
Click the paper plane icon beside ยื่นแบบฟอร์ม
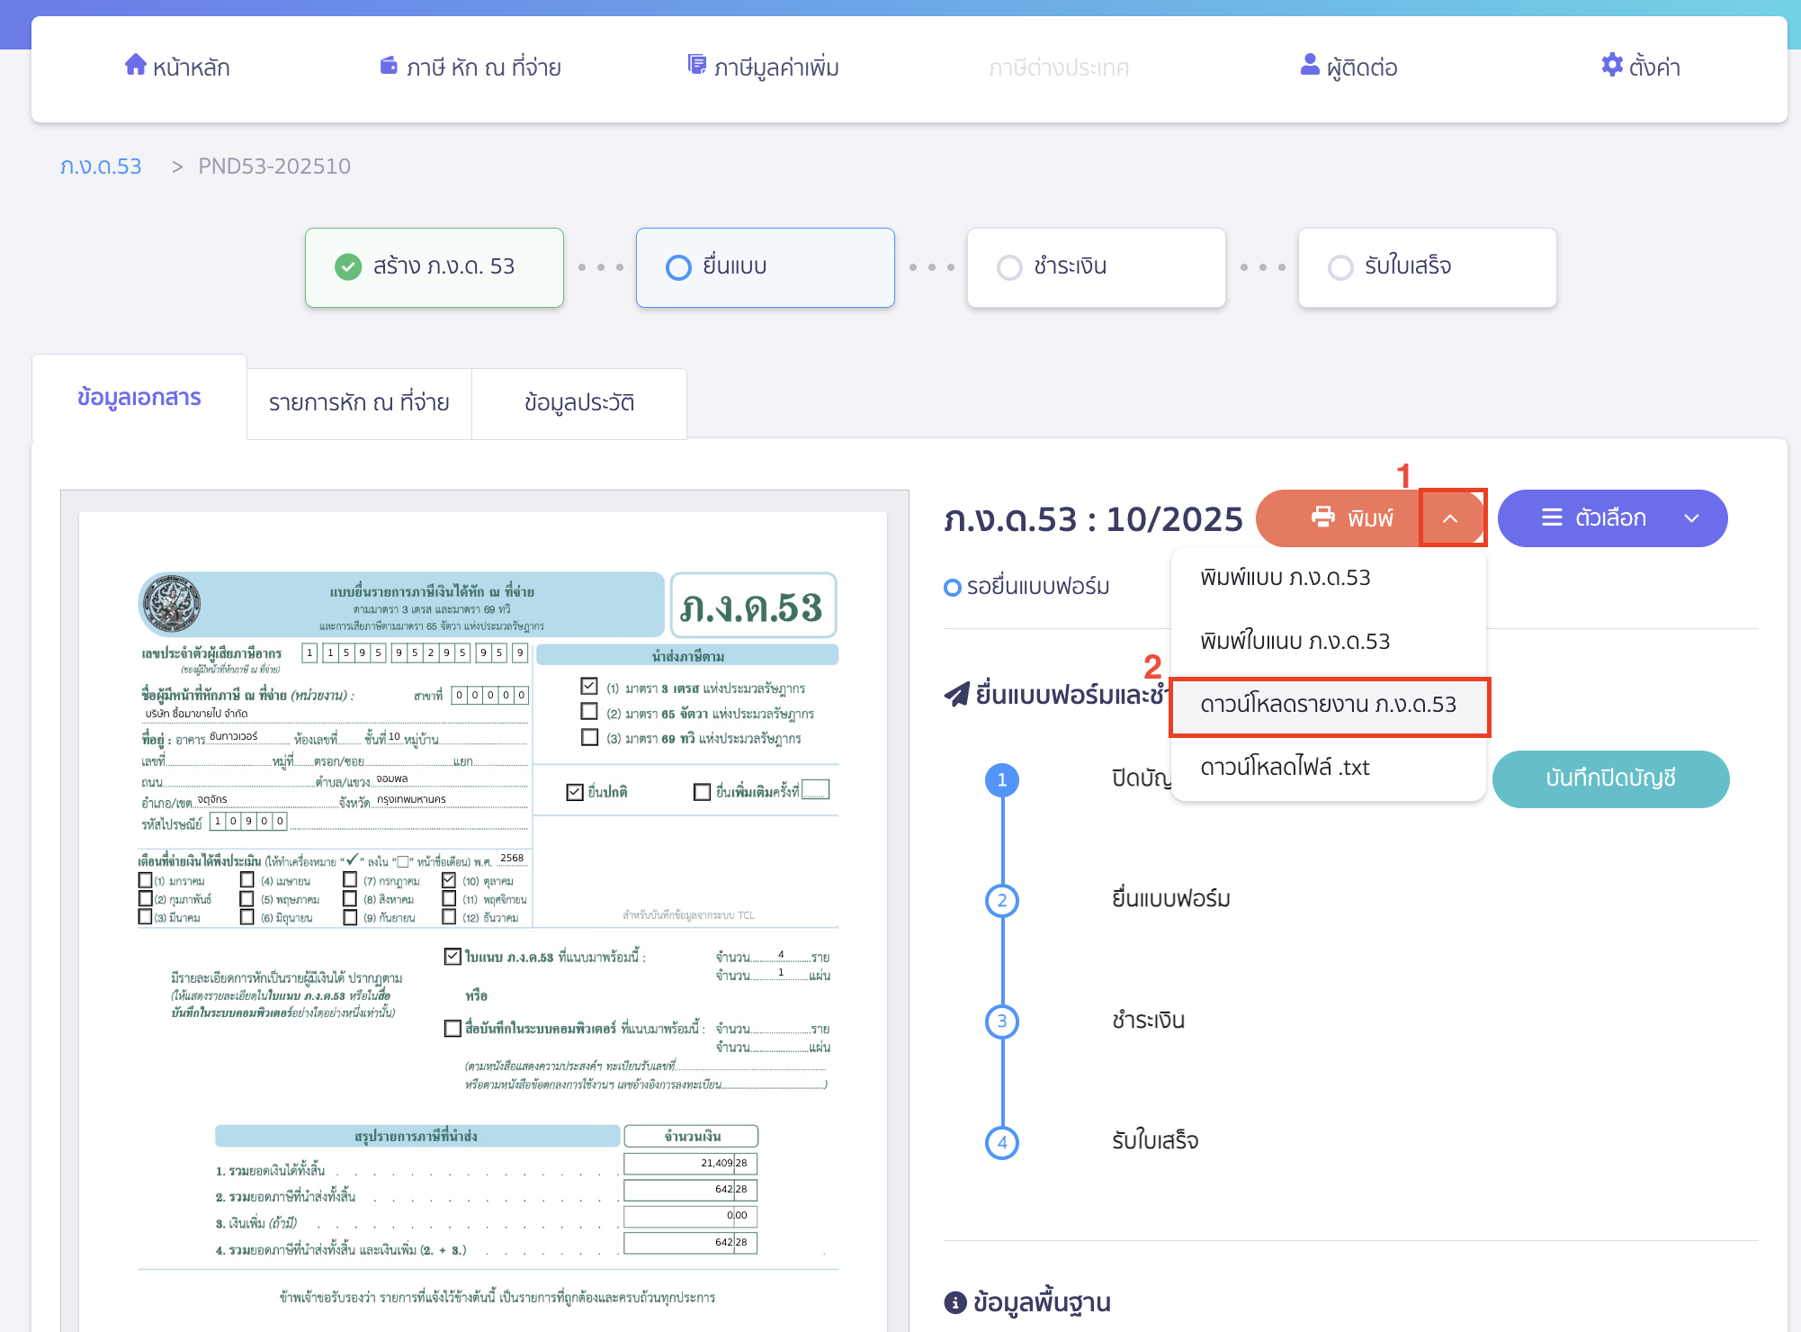(957, 693)
